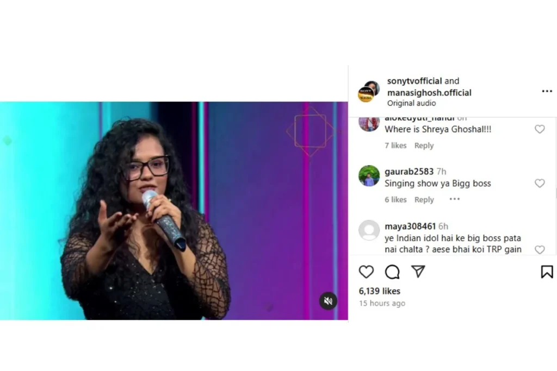The image size is (557, 371).
Task: Open the 'Original audio' link
Action: 411,103
